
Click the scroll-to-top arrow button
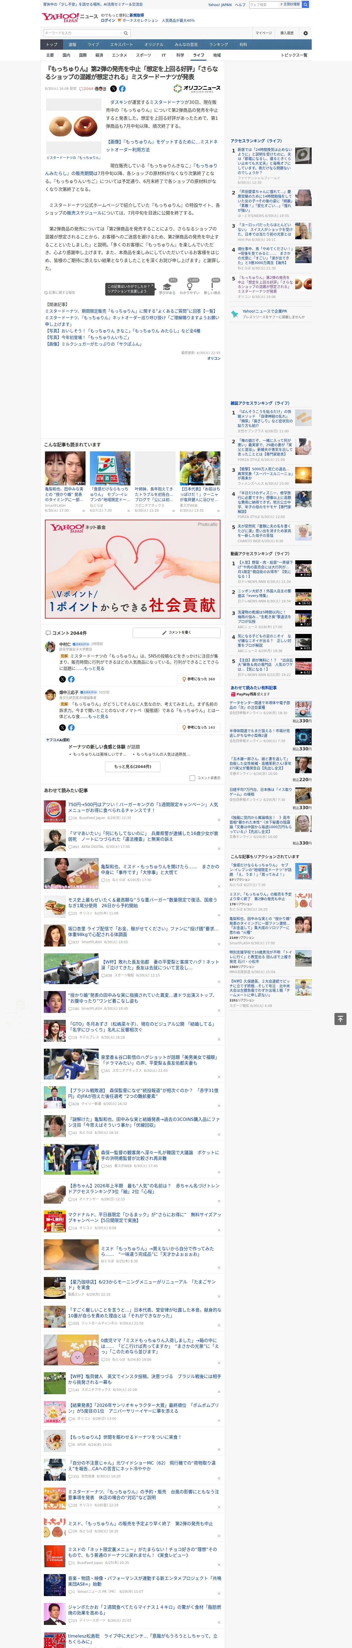[x=340, y=1019]
